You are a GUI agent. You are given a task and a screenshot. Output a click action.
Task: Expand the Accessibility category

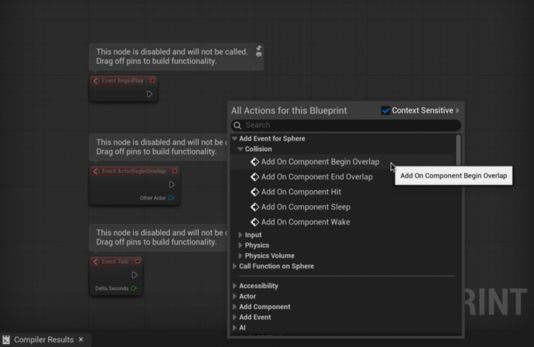coord(234,286)
